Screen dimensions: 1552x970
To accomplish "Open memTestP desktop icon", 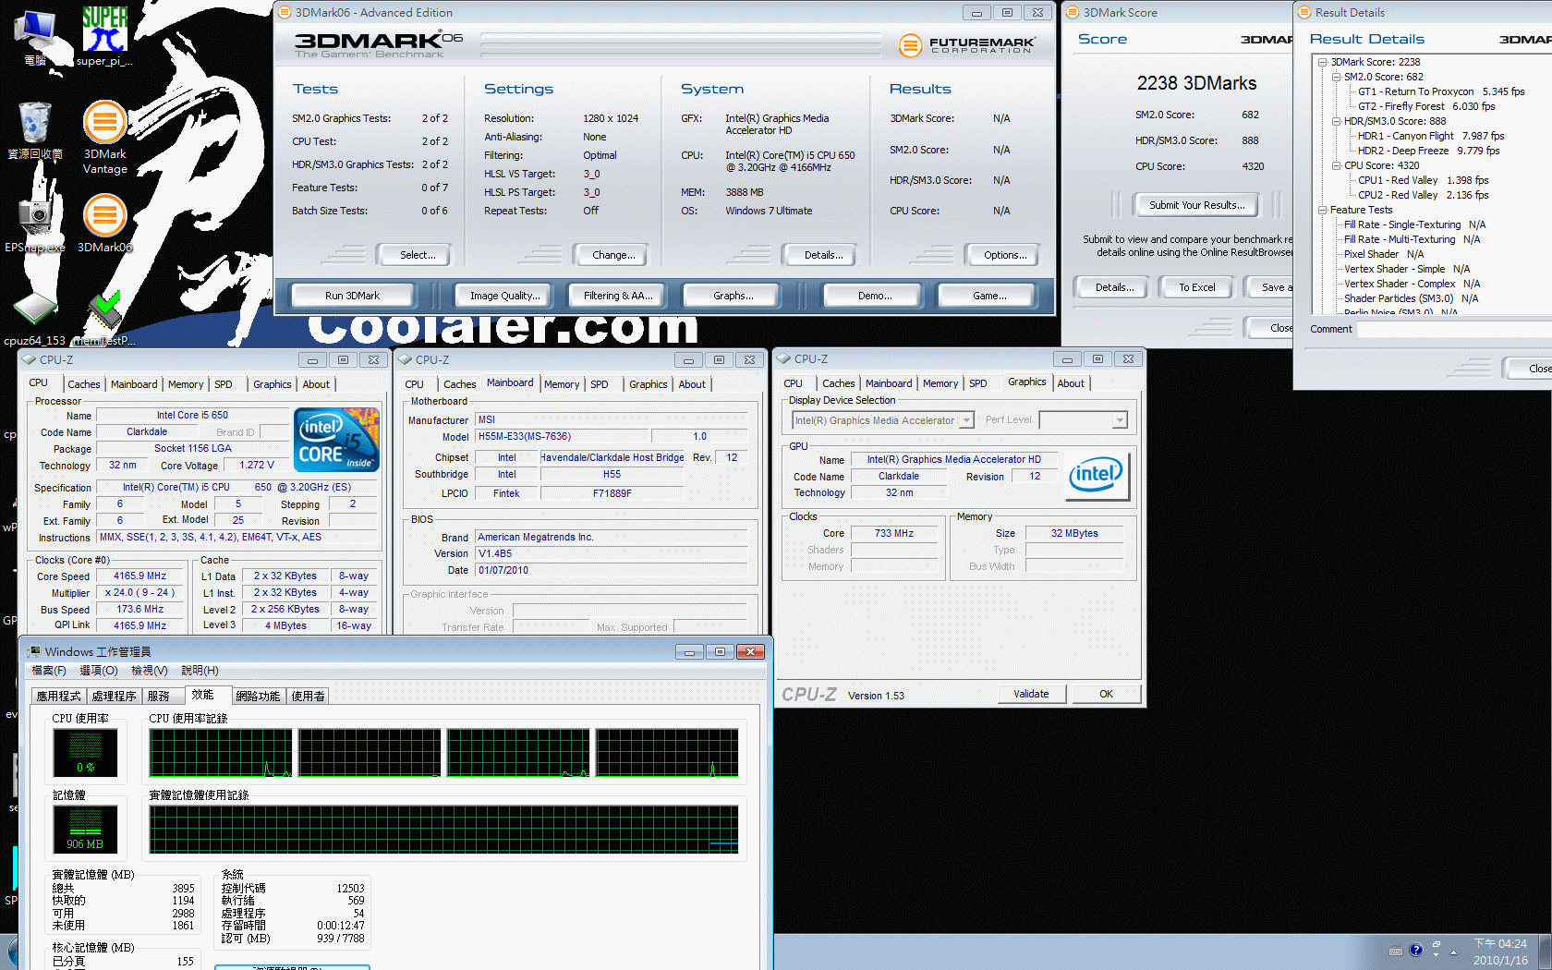I will [104, 317].
